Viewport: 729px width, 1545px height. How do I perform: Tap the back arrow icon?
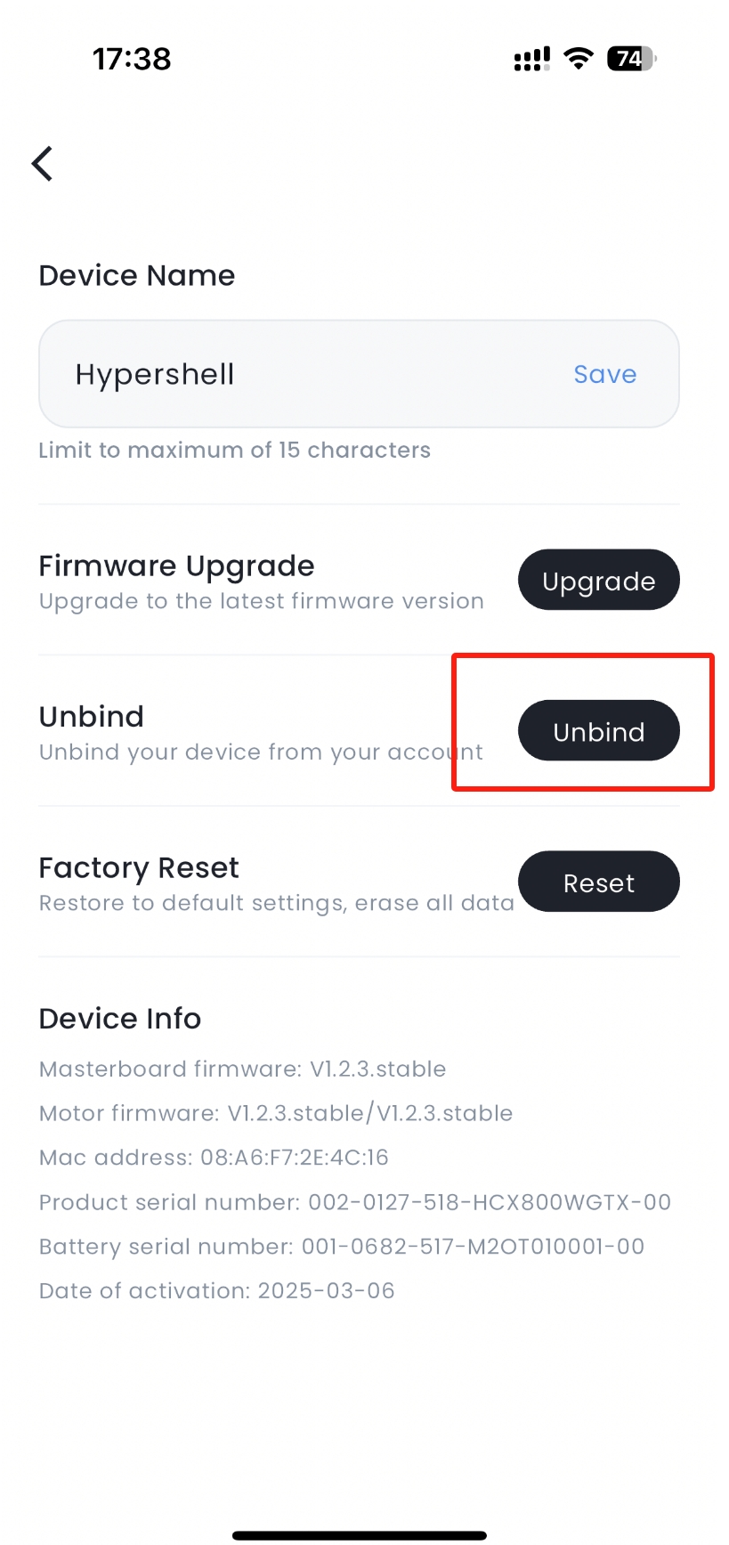coord(43,164)
